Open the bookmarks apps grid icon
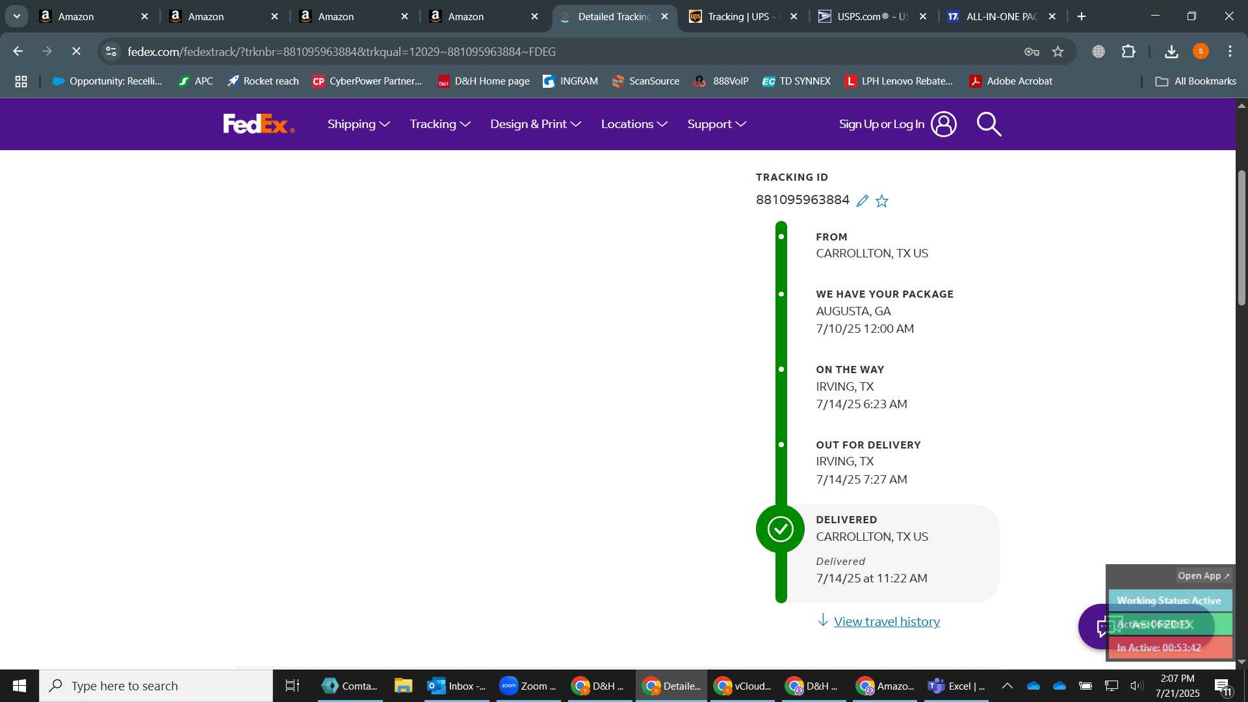 (x=21, y=81)
